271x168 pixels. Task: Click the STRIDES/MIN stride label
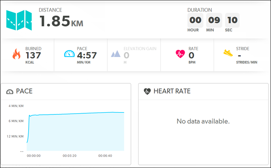tap(247, 62)
